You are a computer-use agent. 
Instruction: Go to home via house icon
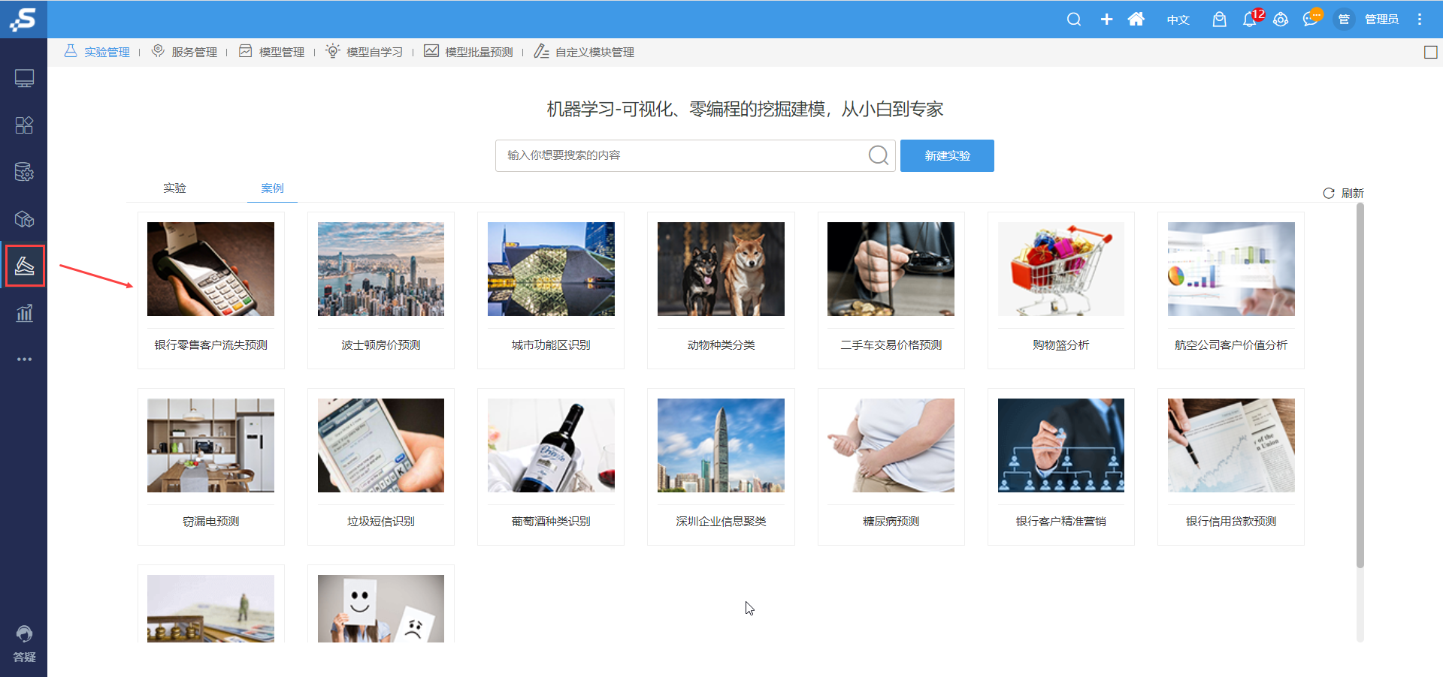(x=1136, y=20)
